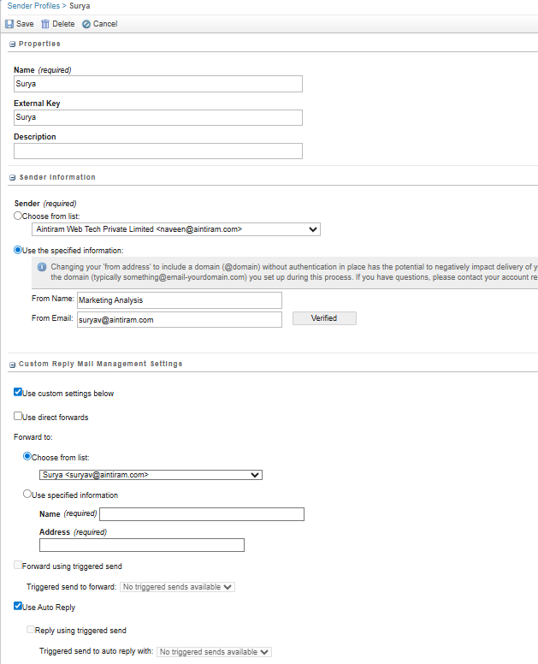Disable the 'Use Auto Reply' checkbox
The image size is (538, 664).
tap(19, 607)
